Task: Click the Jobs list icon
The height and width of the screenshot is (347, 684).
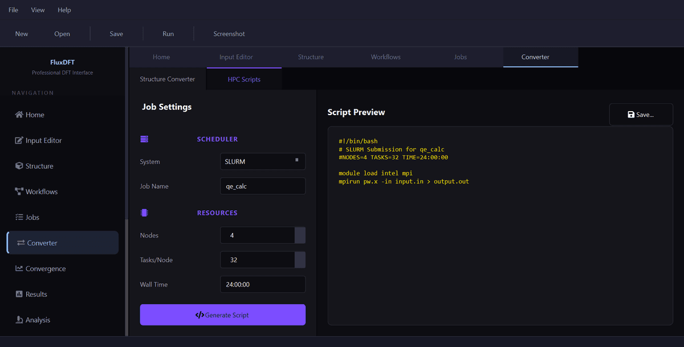Action: pyautogui.click(x=19, y=217)
